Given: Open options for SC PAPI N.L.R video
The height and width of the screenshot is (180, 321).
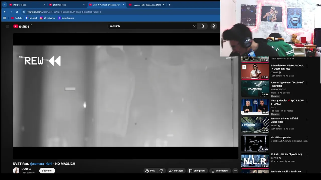Looking at the screenshot, I should [x=307, y=155].
